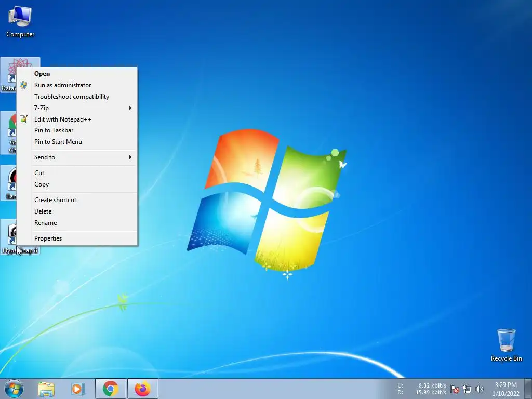Click the clock showing 3:29 PM
Image resolution: width=532 pixels, height=399 pixels.
(x=506, y=389)
